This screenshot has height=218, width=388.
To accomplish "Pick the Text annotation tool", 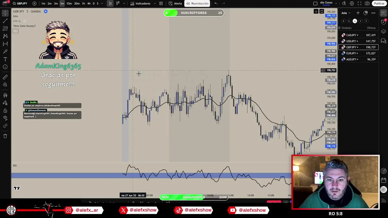I will point(5,59).
